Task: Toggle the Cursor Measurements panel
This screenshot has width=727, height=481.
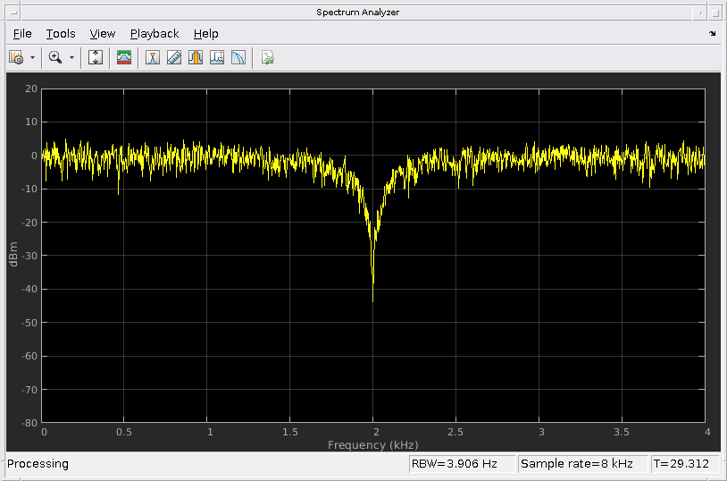Action: (x=153, y=57)
